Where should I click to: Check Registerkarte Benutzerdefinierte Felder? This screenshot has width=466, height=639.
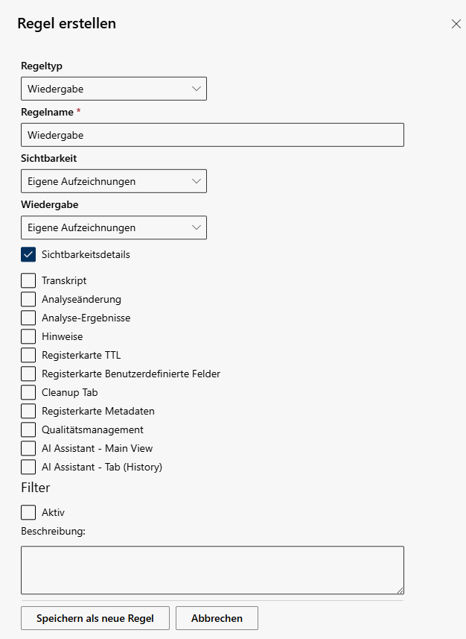click(28, 374)
